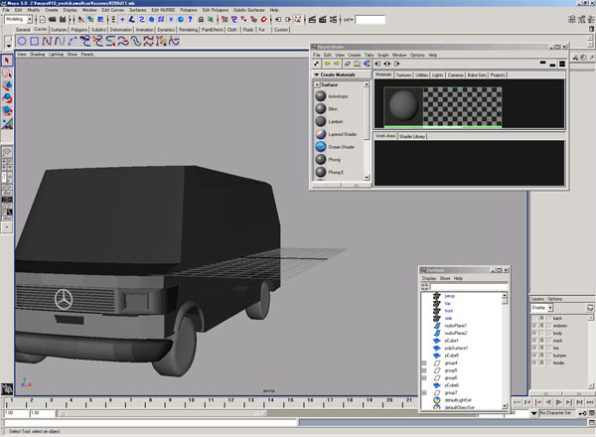This screenshot has width=596, height=437.
Task: Click the Help question mark icon in status line
Action: [x=190, y=20]
